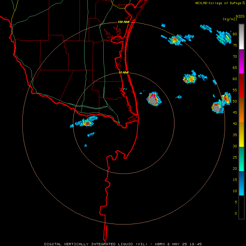This screenshot has height=246, width=246.
Task: Click the scale label 0
Action: (236, 213)
